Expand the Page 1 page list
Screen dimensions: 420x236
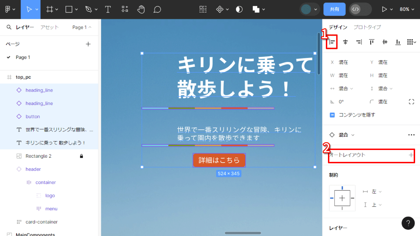(82, 27)
